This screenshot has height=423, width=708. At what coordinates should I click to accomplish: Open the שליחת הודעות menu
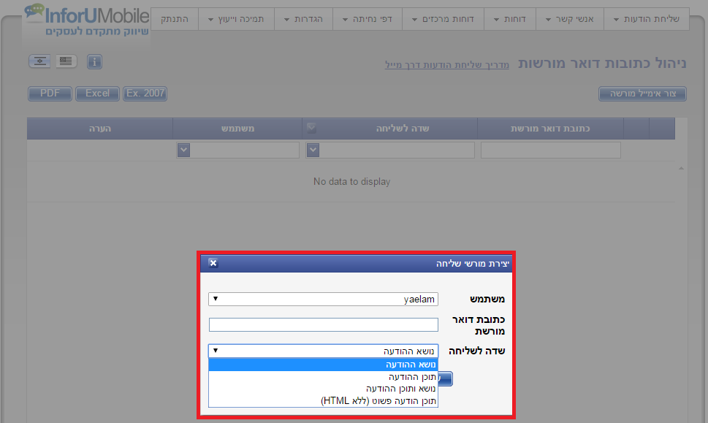[x=646, y=19]
